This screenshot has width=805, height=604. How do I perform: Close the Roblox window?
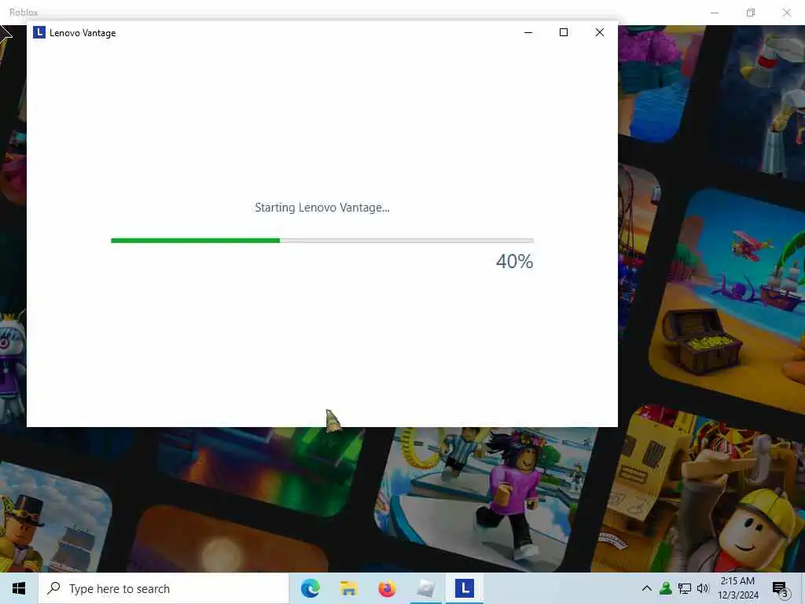coord(786,13)
